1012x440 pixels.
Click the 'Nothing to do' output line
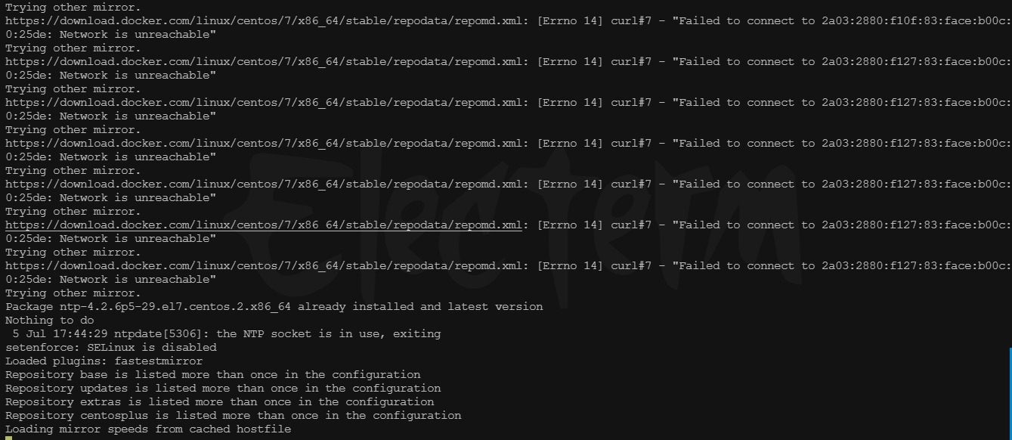click(50, 320)
